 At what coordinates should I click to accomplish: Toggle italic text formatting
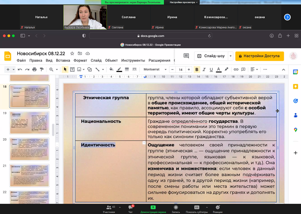(204, 70)
